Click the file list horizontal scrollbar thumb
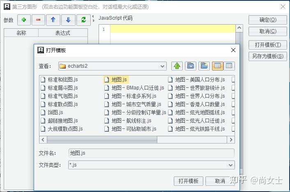This screenshot has width=290, height=192. pos(102,140)
